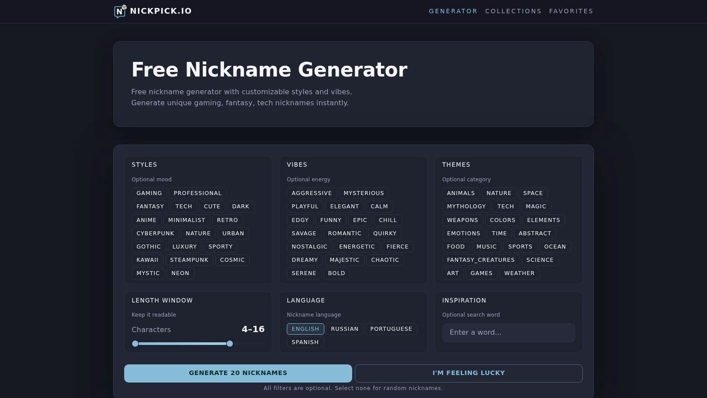Toggle the Minimalist style chip
707x398 pixels.
pyautogui.click(x=186, y=220)
